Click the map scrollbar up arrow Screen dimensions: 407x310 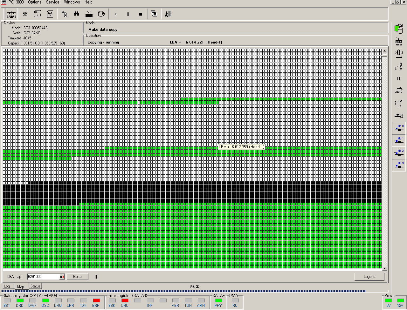pyautogui.click(x=384, y=51)
